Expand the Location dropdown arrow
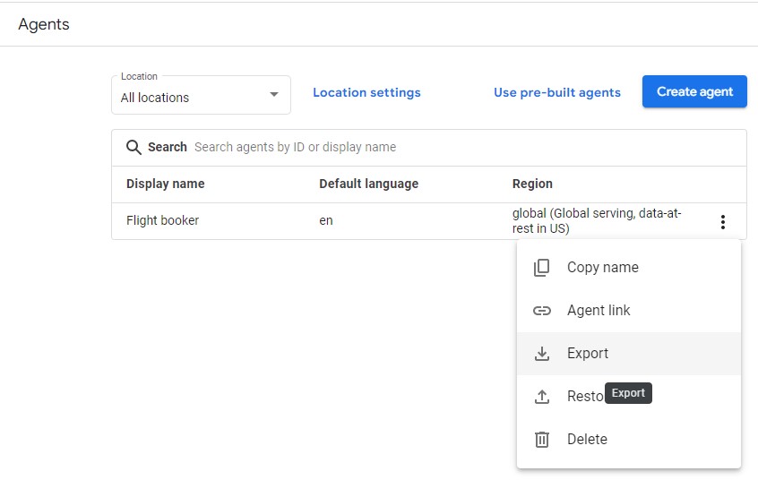 click(274, 94)
